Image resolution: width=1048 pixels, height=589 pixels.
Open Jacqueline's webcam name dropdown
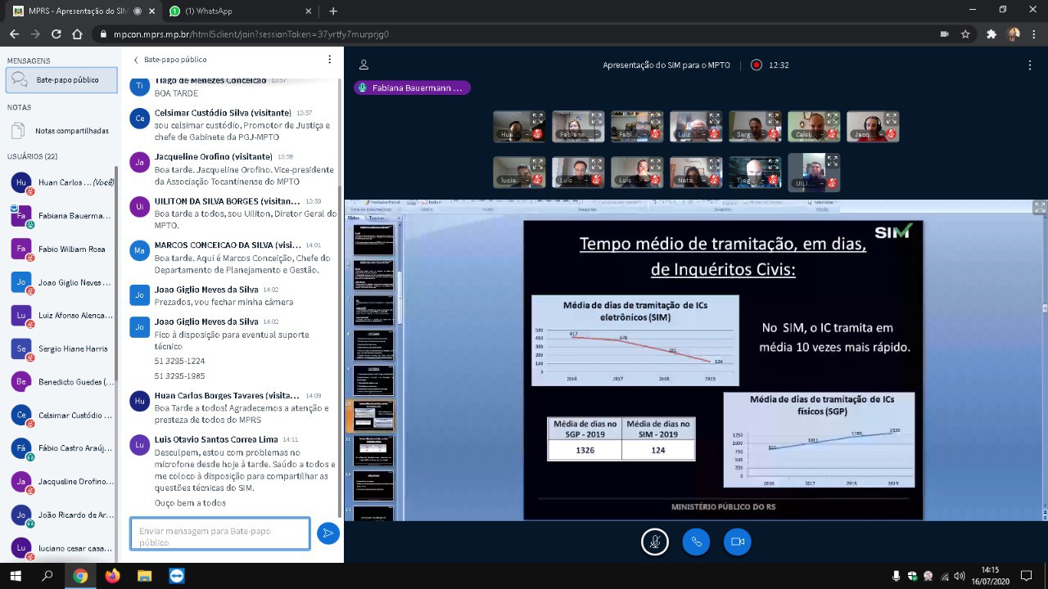[x=867, y=134]
